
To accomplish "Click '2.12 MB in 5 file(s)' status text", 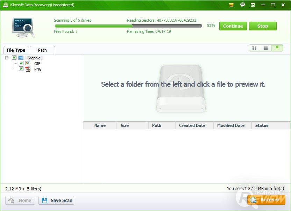I will pos(23,189).
